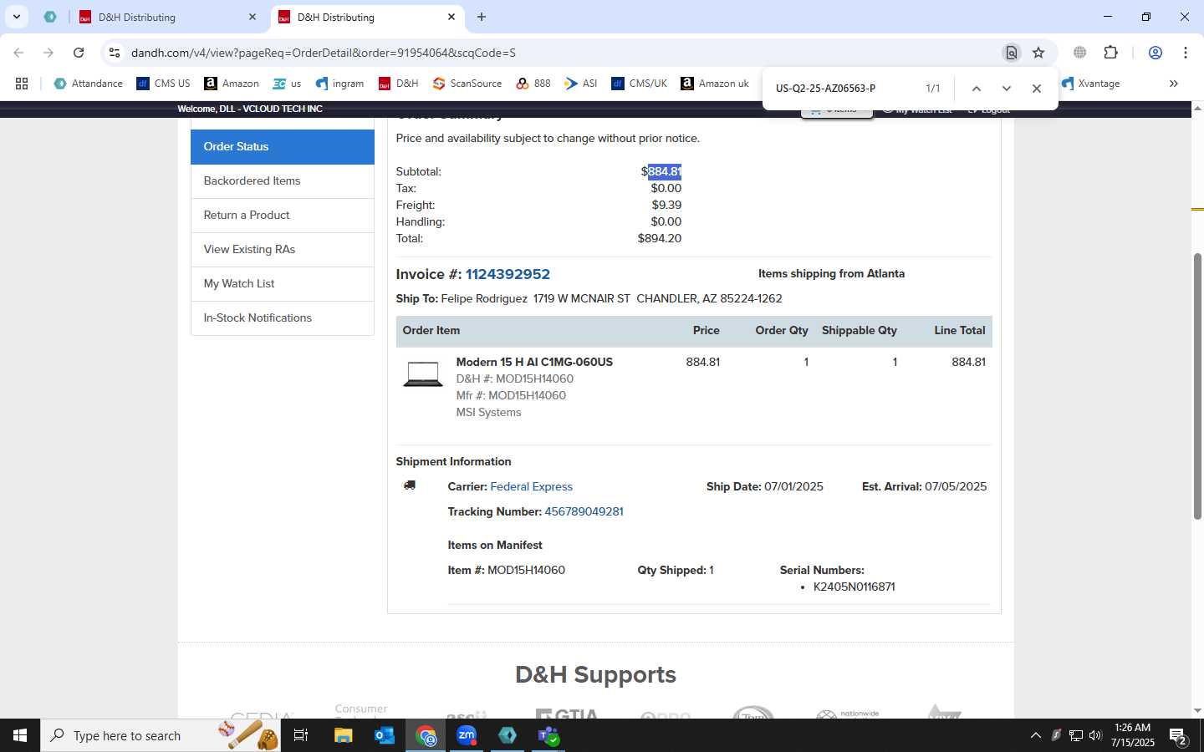Open the notification center icon
The image size is (1204, 752).
1178,735
